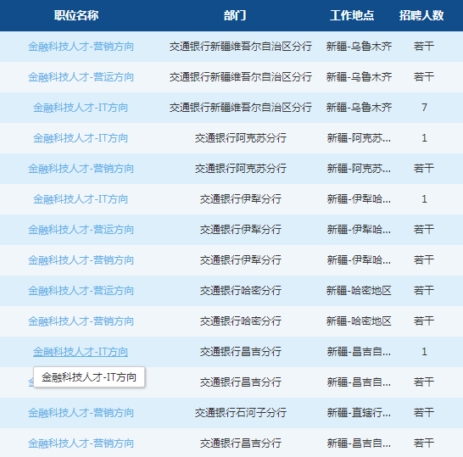Click the 招聘人数 column header

421,15
